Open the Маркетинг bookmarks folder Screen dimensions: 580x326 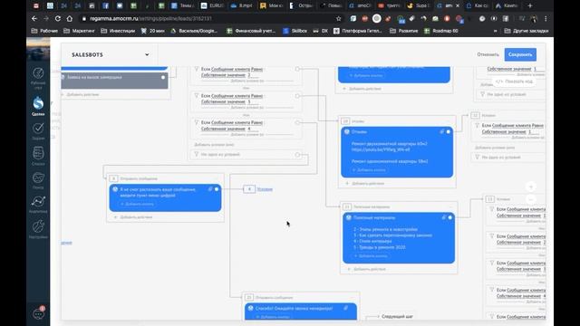[79, 31]
